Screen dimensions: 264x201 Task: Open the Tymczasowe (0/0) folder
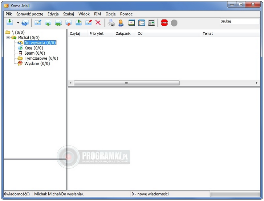[41, 58]
